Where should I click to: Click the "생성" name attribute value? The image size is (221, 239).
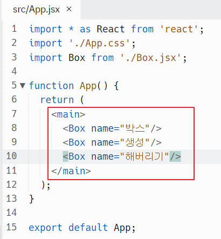click(x=135, y=142)
